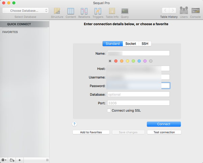Focus the Database optional field
Image resolution: width=203 pixels, height=163 pixels.
pos(138,94)
